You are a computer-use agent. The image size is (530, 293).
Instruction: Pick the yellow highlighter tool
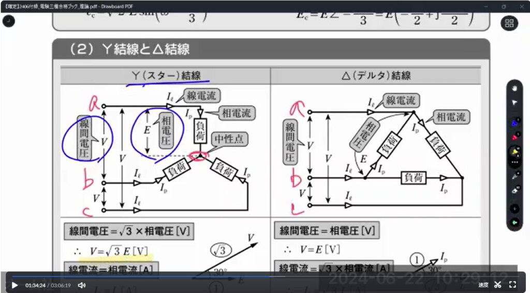pyautogui.click(x=514, y=151)
